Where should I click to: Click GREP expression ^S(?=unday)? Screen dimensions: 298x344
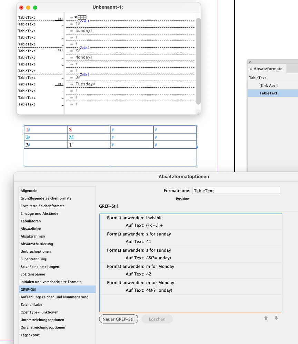(158, 258)
